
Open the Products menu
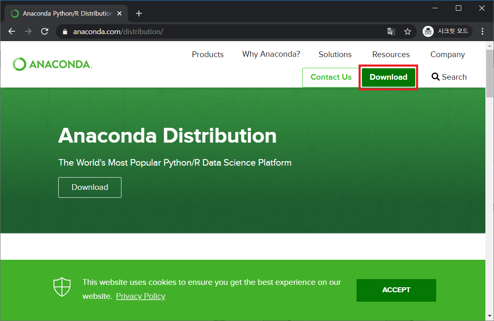click(x=208, y=54)
